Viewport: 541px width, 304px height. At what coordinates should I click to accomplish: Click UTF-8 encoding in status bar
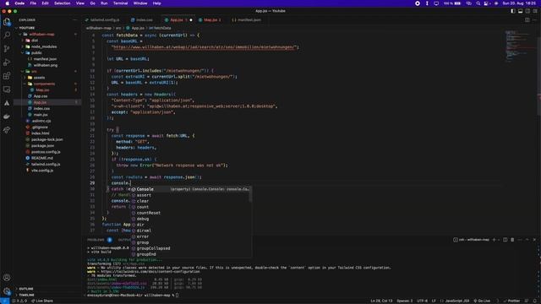coord(423,301)
